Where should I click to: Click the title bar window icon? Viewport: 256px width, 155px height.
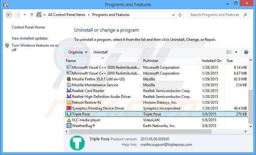[x=6, y=5]
